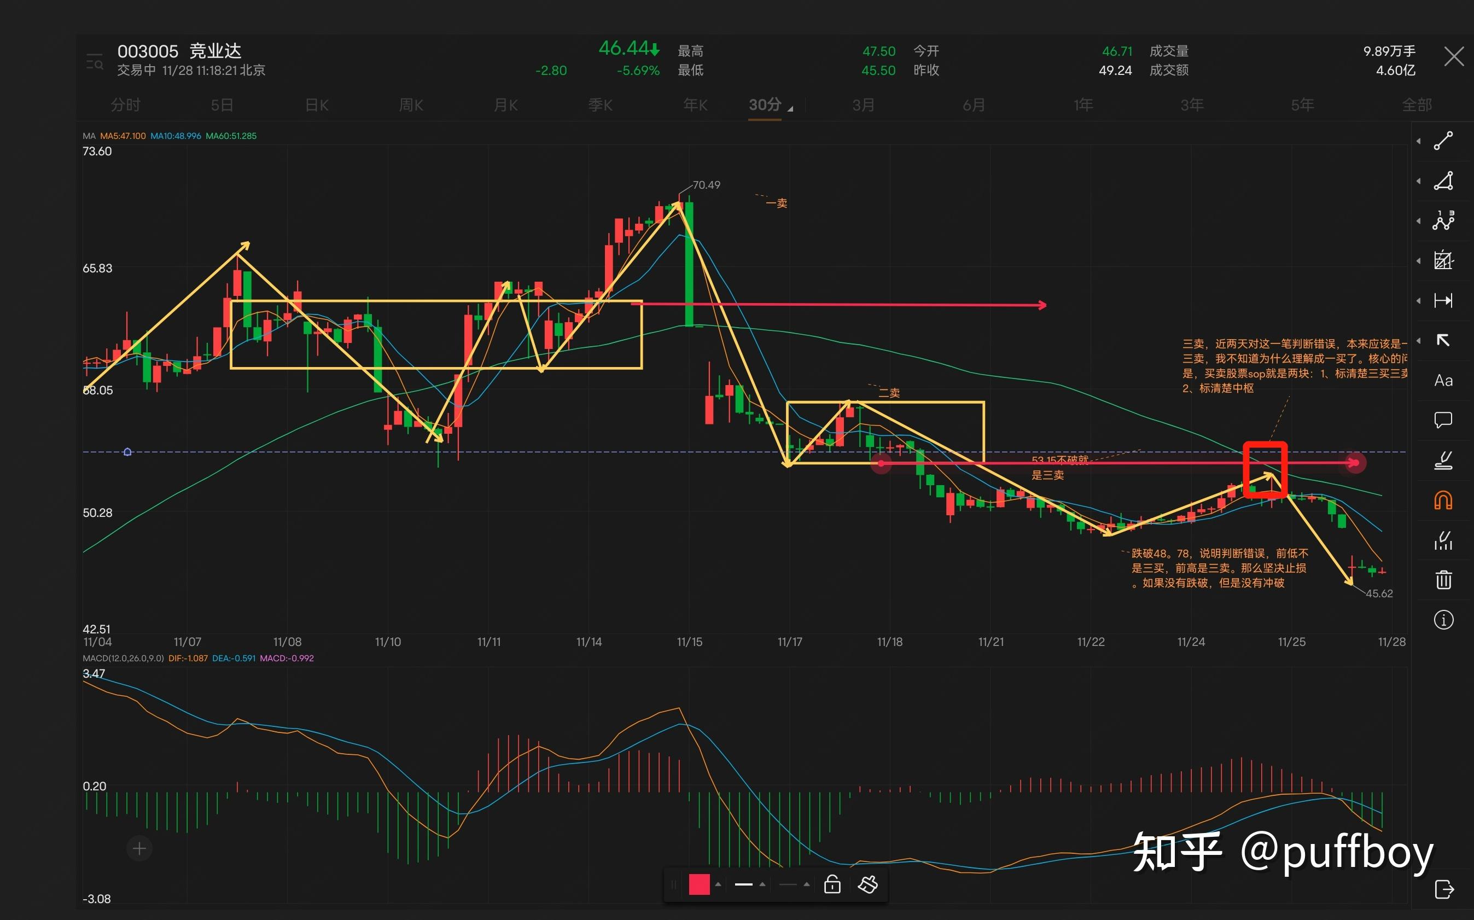Viewport: 1474px width, 920px height.
Task: Select the line segment drawing tool
Action: click(1443, 141)
